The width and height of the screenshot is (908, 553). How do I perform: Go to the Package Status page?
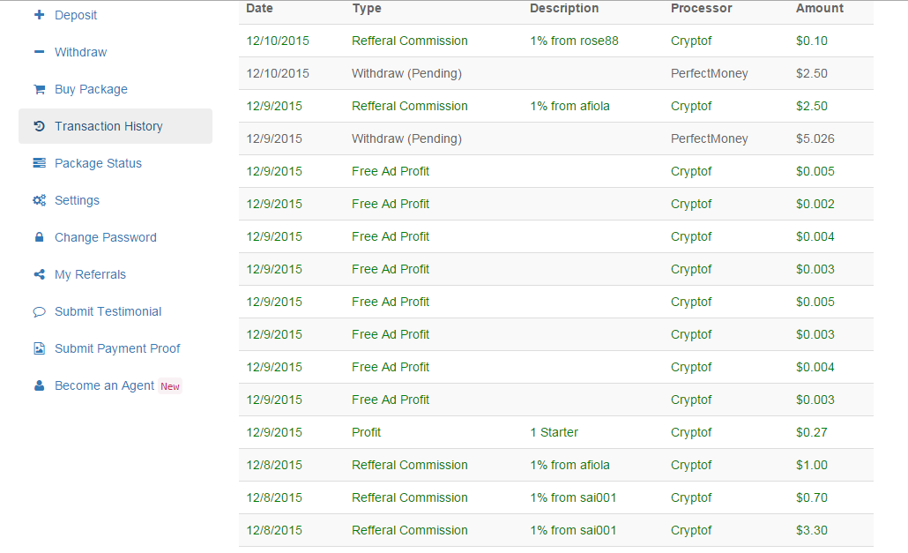[98, 163]
